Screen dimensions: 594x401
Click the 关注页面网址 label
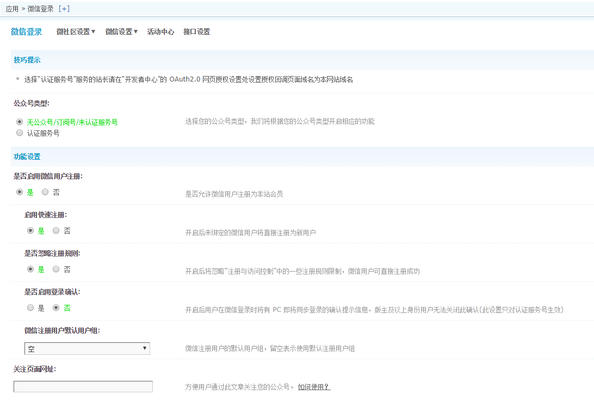[35, 369]
